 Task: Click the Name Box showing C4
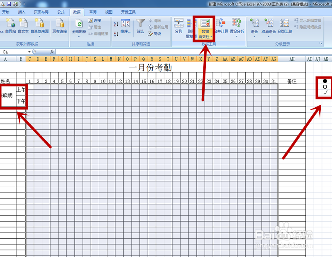tap(14, 52)
